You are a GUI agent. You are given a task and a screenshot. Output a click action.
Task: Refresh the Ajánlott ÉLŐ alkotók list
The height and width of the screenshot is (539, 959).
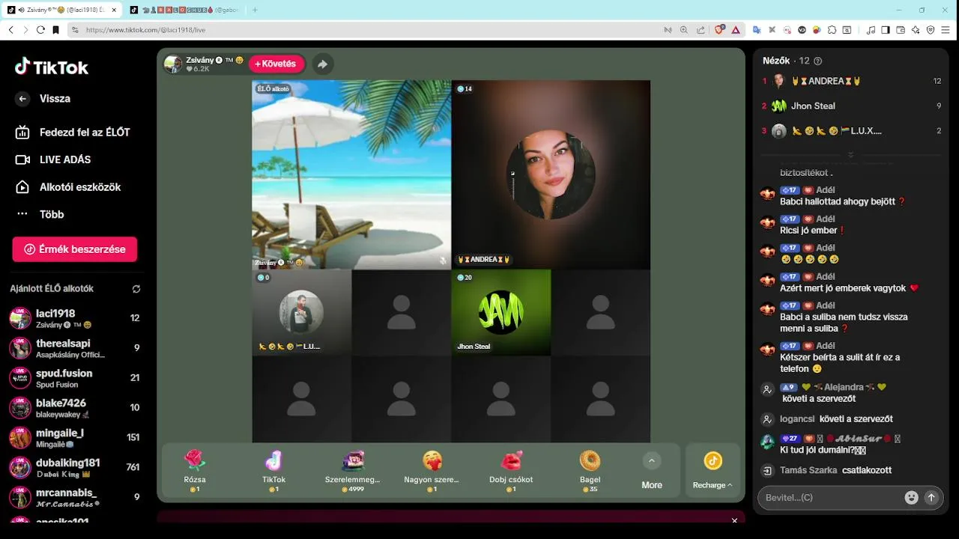coord(136,289)
